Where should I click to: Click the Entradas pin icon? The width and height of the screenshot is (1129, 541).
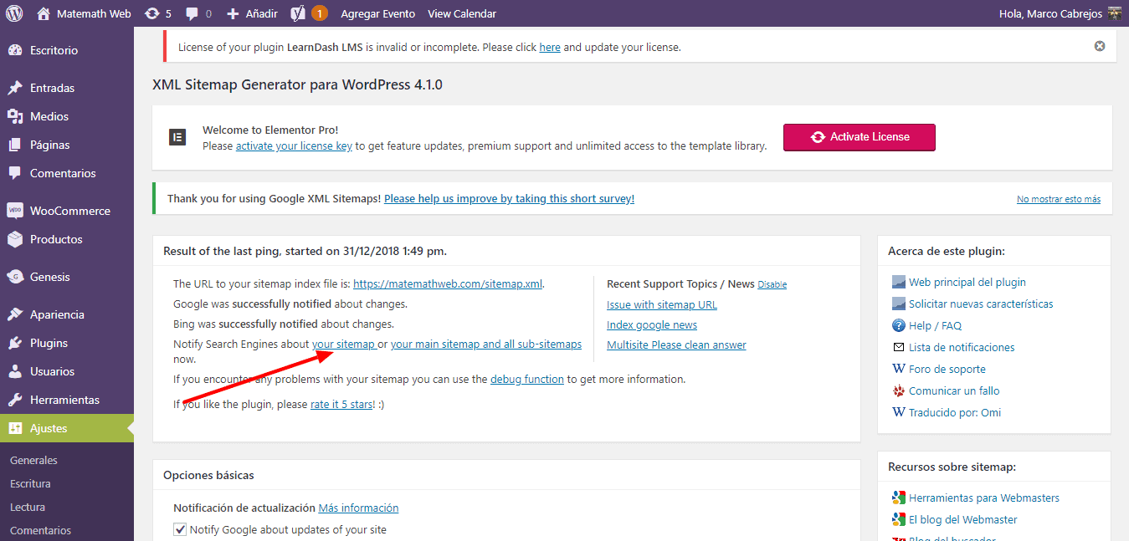click(x=15, y=88)
